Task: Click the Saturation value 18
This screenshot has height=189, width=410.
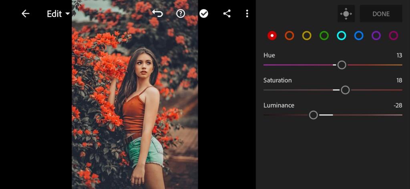Action: [x=399, y=80]
